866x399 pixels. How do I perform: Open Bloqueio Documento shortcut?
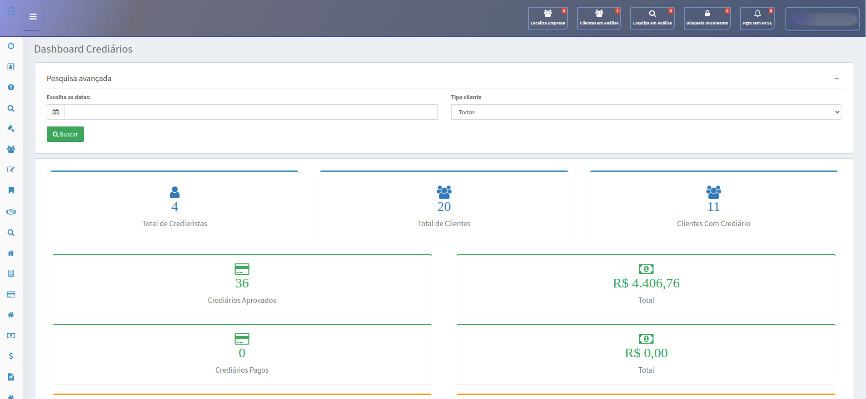(707, 19)
